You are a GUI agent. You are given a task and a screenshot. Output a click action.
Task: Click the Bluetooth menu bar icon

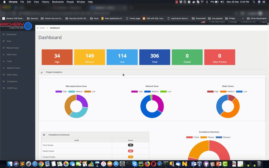tap(207, 2)
